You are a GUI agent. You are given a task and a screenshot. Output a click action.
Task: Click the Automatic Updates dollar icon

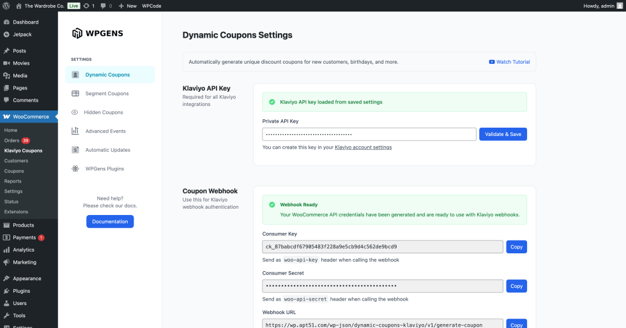coord(75,150)
